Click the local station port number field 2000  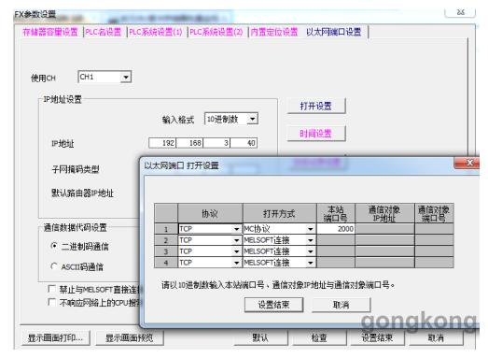(x=336, y=229)
